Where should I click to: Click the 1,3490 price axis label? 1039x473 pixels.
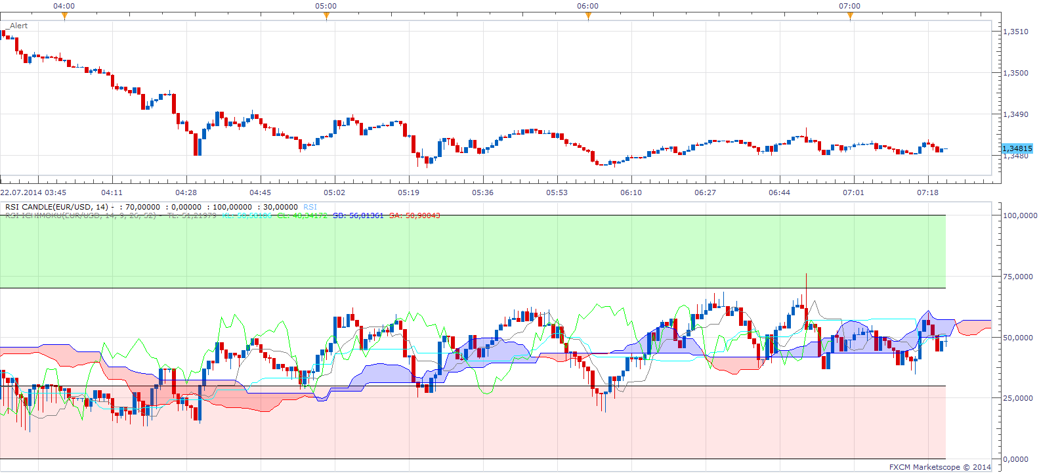click(1016, 114)
